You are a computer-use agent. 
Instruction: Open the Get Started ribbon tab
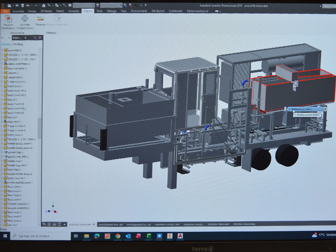pyautogui.click(x=158, y=11)
